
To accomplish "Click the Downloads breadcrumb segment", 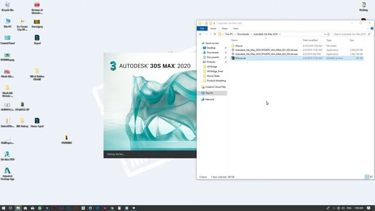I will tap(243, 34).
